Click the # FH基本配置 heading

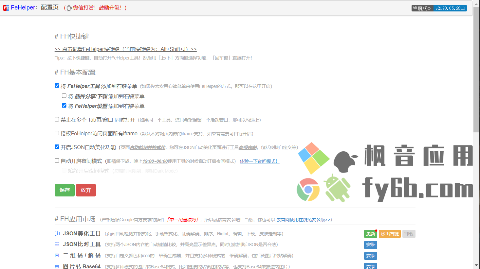(75, 72)
